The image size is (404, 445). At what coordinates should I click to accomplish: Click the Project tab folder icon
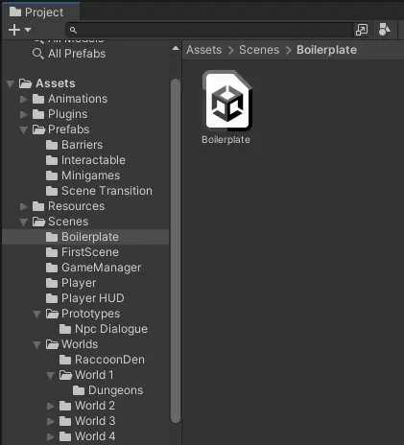pyautogui.click(x=15, y=12)
